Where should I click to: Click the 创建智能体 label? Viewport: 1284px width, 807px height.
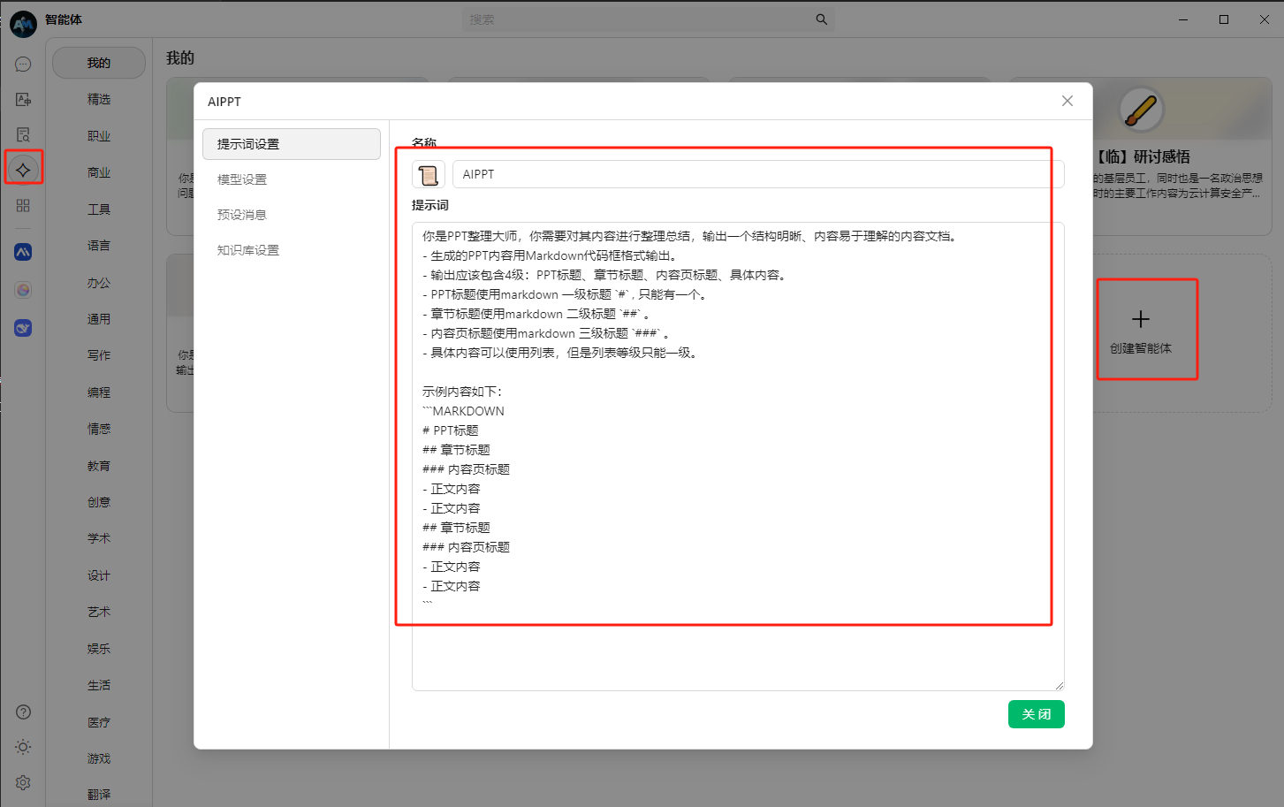(1141, 348)
